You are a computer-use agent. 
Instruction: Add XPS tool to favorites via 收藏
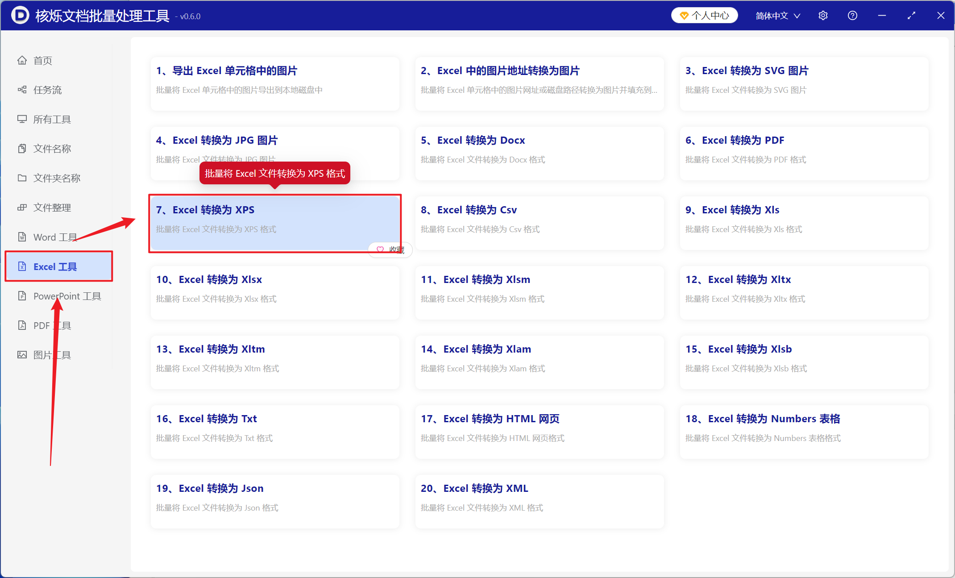point(390,249)
